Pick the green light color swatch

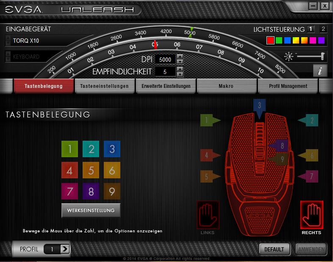(279, 40)
